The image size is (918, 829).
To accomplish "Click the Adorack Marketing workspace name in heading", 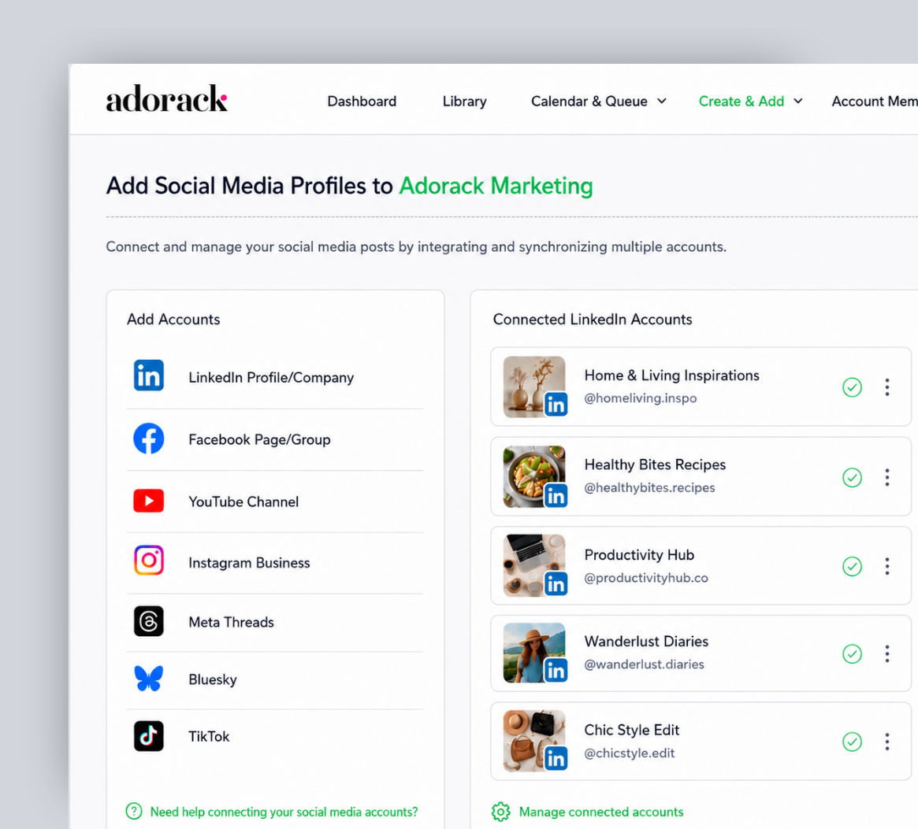I will [496, 186].
